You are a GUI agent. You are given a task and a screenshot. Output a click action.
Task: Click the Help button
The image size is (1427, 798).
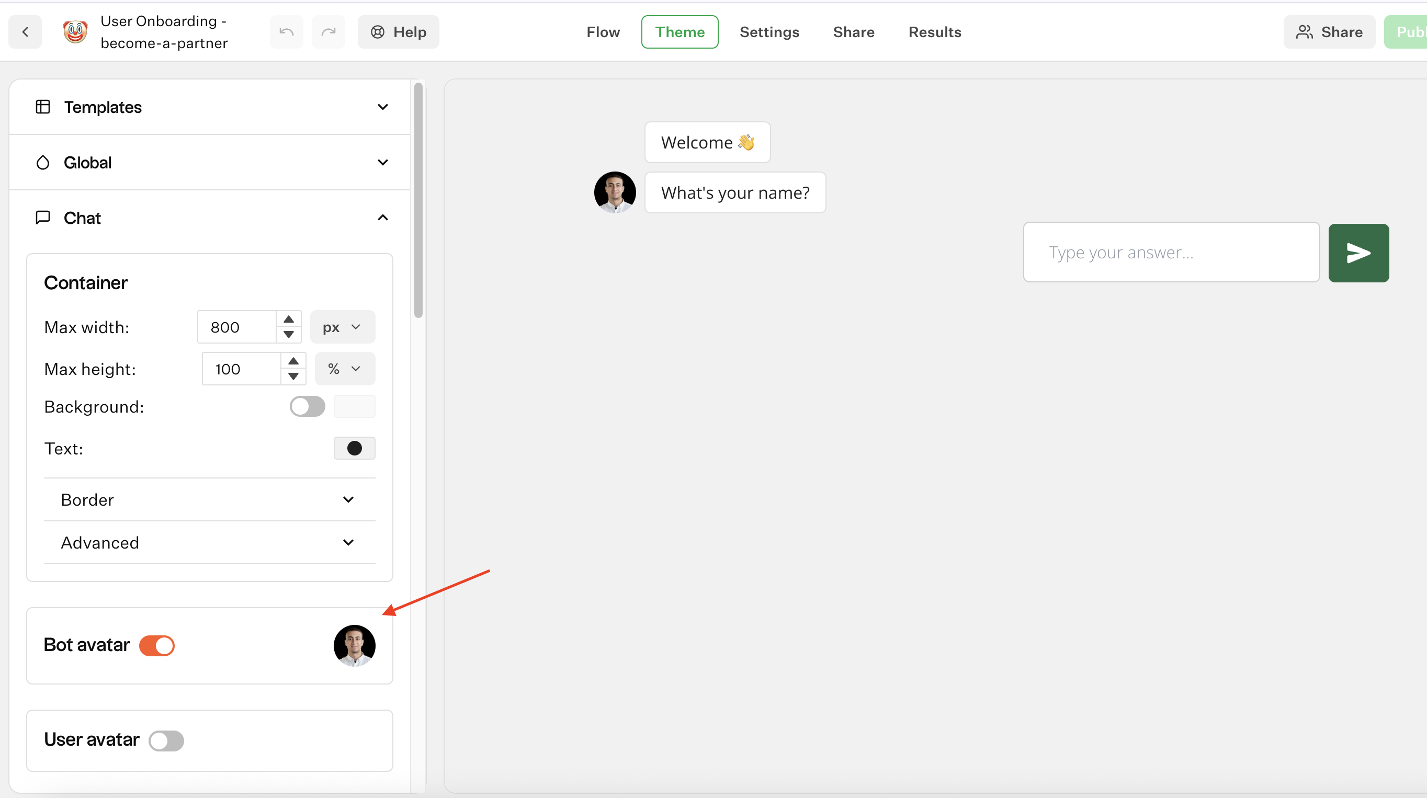pos(398,32)
